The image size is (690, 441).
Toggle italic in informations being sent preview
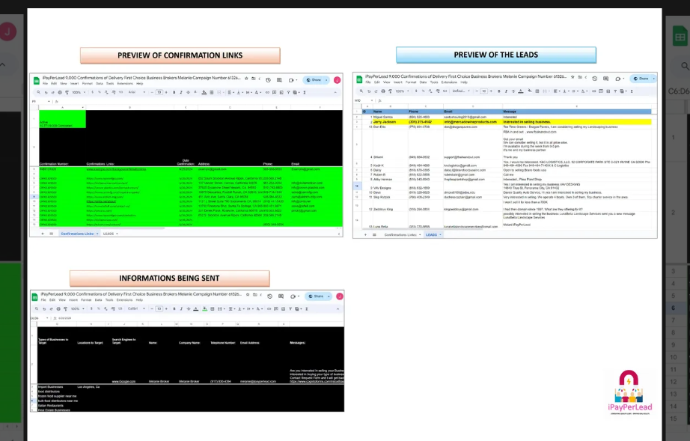181,309
